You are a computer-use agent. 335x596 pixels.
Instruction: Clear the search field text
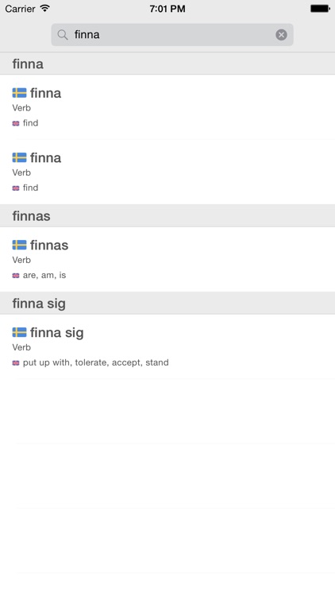[281, 35]
